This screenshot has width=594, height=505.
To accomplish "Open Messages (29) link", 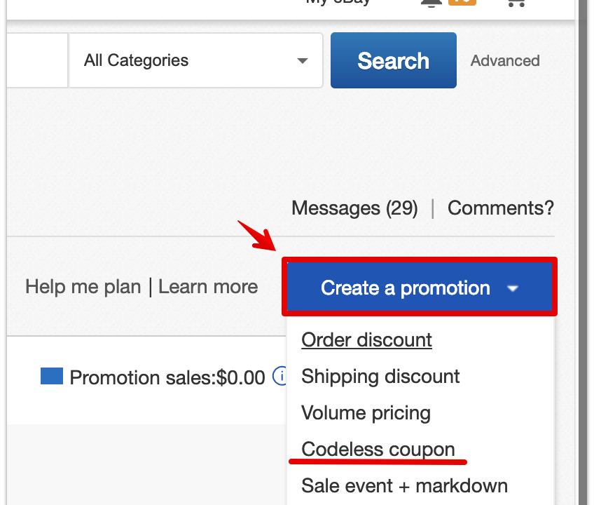I will (x=354, y=208).
